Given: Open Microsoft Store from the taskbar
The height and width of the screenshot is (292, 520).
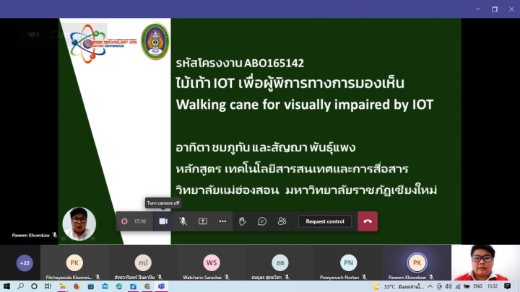Looking at the screenshot, I should [x=90, y=286].
